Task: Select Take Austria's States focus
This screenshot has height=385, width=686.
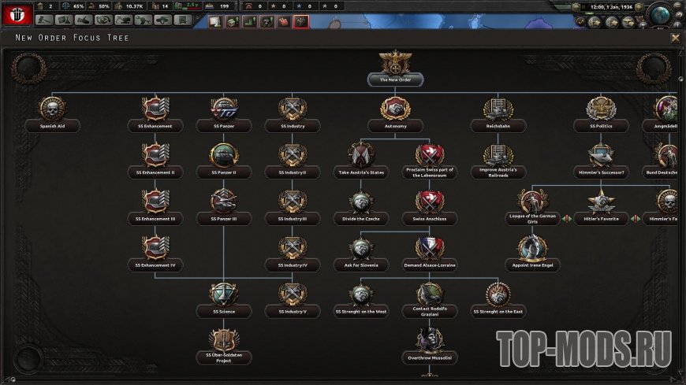Action: 361,157
